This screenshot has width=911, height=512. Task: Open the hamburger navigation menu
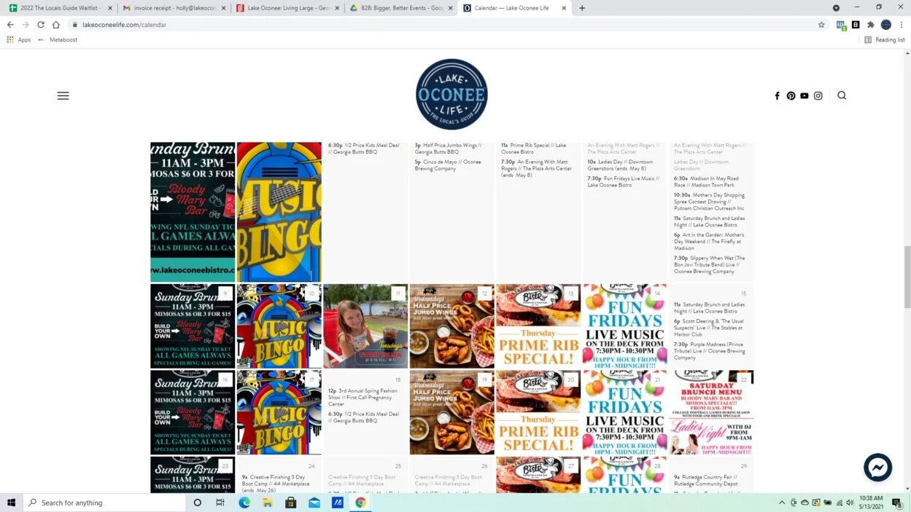(63, 95)
